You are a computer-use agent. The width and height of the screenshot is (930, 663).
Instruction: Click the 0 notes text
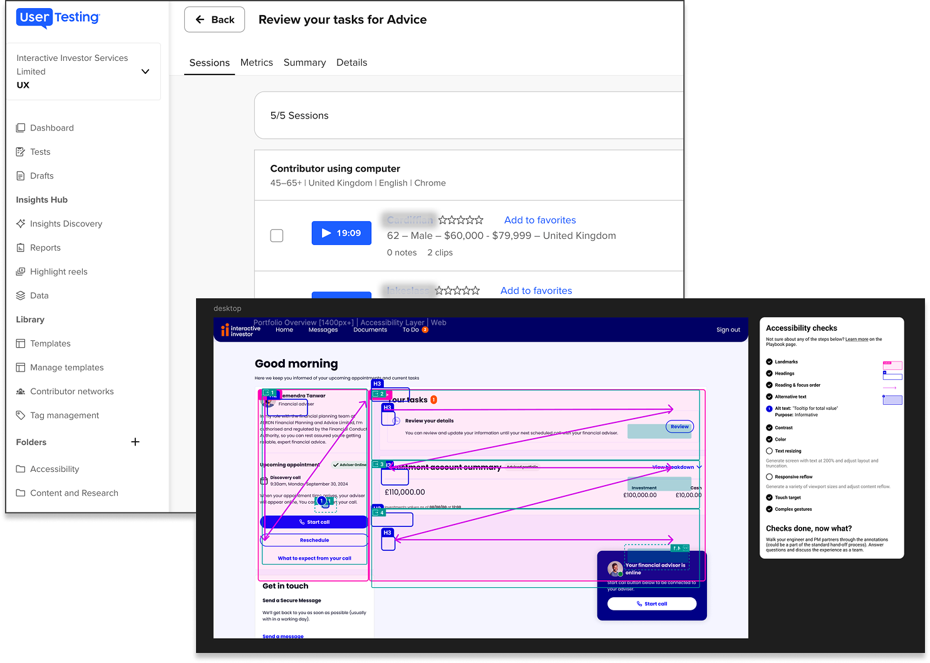coord(402,253)
